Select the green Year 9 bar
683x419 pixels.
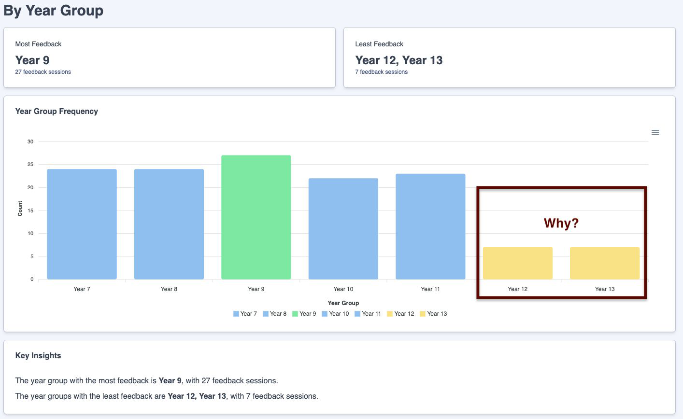[x=256, y=217]
